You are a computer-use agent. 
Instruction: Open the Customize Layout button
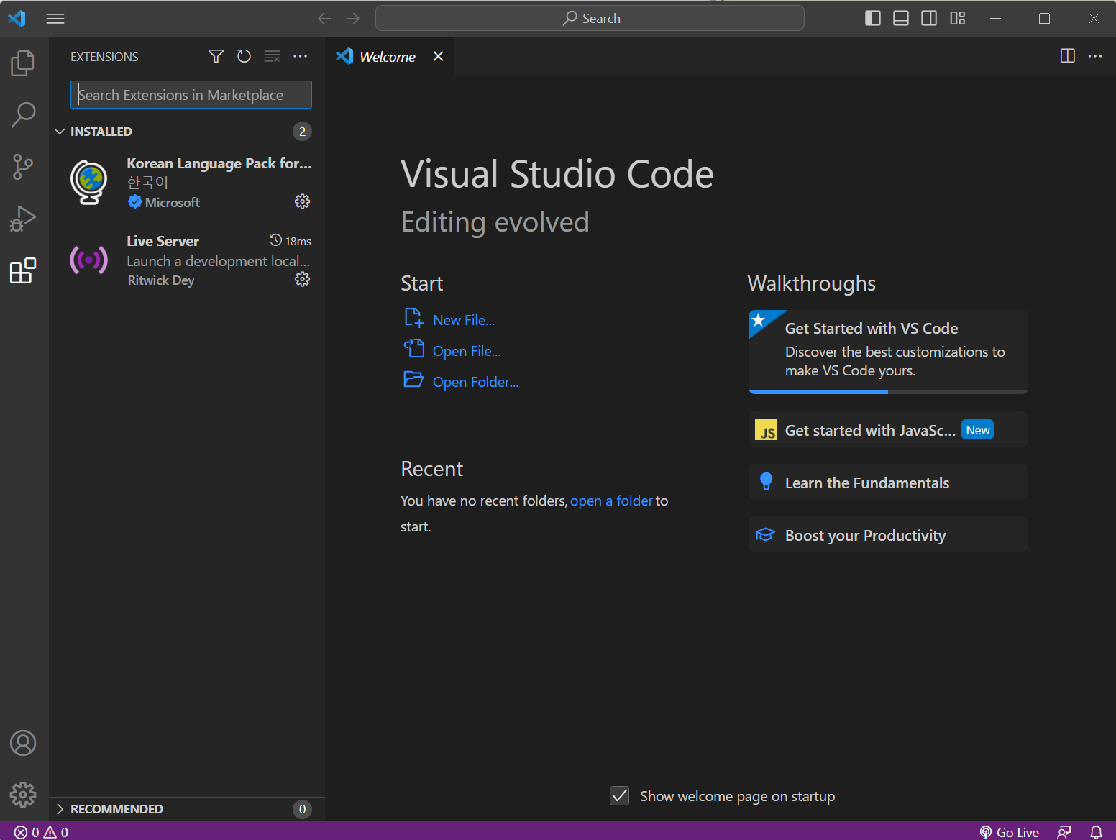[x=958, y=18]
